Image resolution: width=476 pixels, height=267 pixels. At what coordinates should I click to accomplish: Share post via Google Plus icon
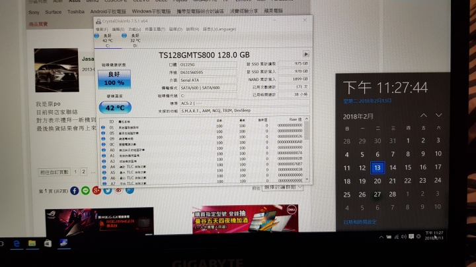pyautogui.click(x=97, y=191)
